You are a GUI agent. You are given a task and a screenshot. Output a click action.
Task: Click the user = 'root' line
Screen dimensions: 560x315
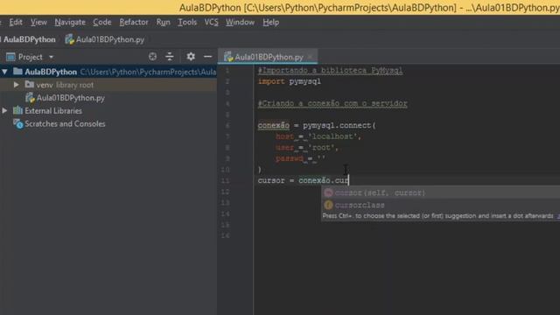[x=307, y=148]
